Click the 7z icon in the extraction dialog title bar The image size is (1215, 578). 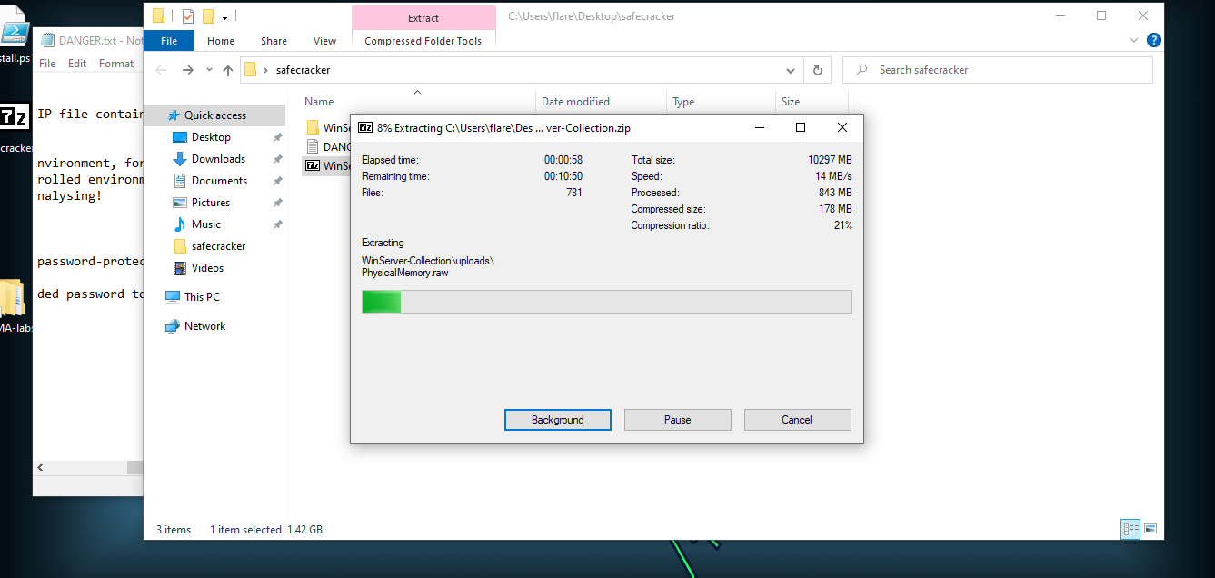point(365,127)
